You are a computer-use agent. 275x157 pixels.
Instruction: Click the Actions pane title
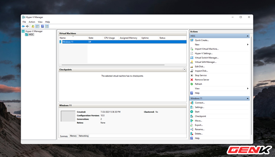(x=194, y=31)
